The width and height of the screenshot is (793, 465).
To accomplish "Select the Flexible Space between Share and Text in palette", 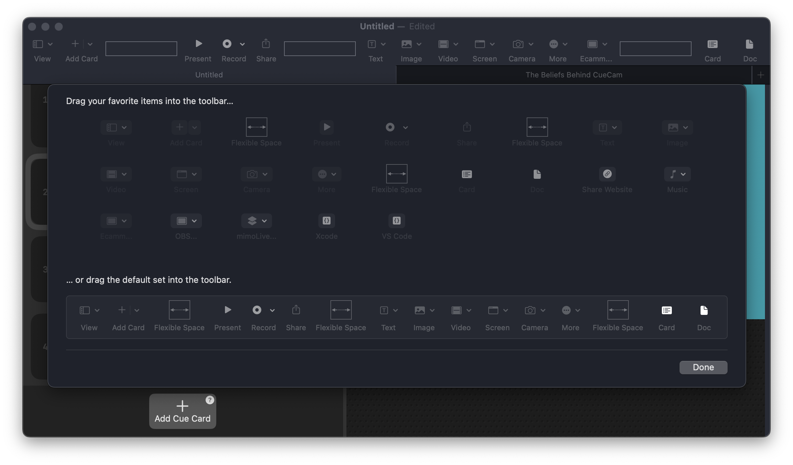I will tap(537, 132).
